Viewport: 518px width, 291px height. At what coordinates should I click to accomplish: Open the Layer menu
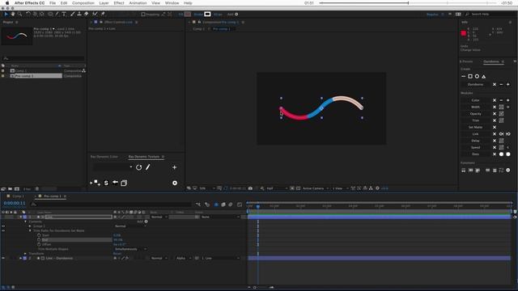104,3
